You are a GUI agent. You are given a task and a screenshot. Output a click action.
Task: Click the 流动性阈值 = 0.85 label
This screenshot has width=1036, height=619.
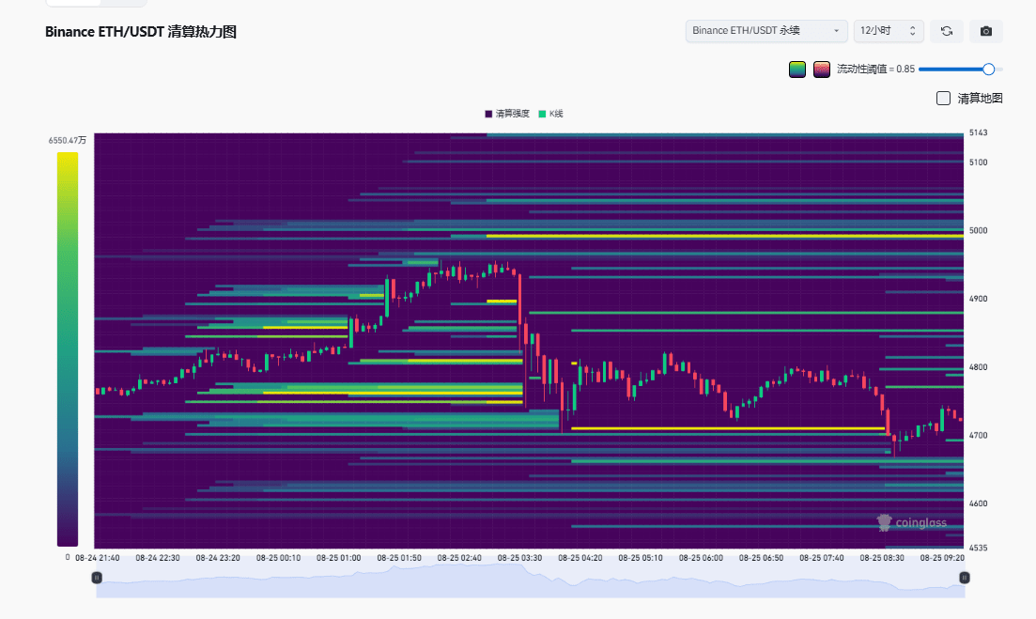click(x=875, y=69)
